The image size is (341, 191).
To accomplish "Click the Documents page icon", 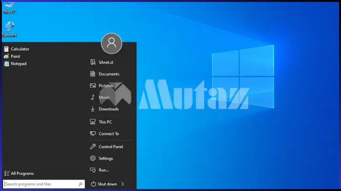I will tap(93, 74).
